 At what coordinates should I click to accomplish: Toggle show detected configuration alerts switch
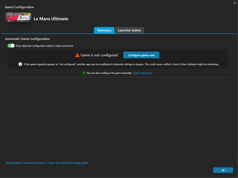11,46
